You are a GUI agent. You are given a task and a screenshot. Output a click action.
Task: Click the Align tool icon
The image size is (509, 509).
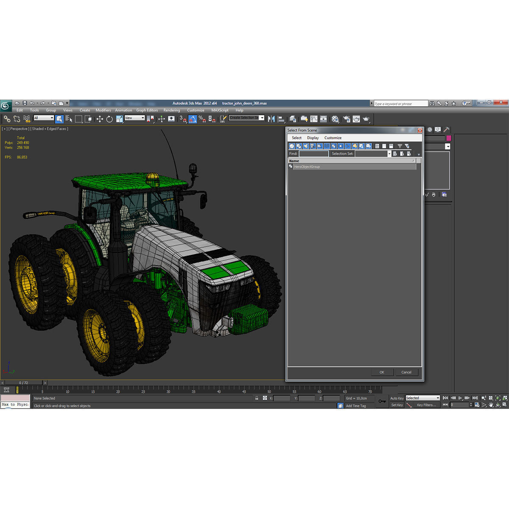pyautogui.click(x=281, y=119)
